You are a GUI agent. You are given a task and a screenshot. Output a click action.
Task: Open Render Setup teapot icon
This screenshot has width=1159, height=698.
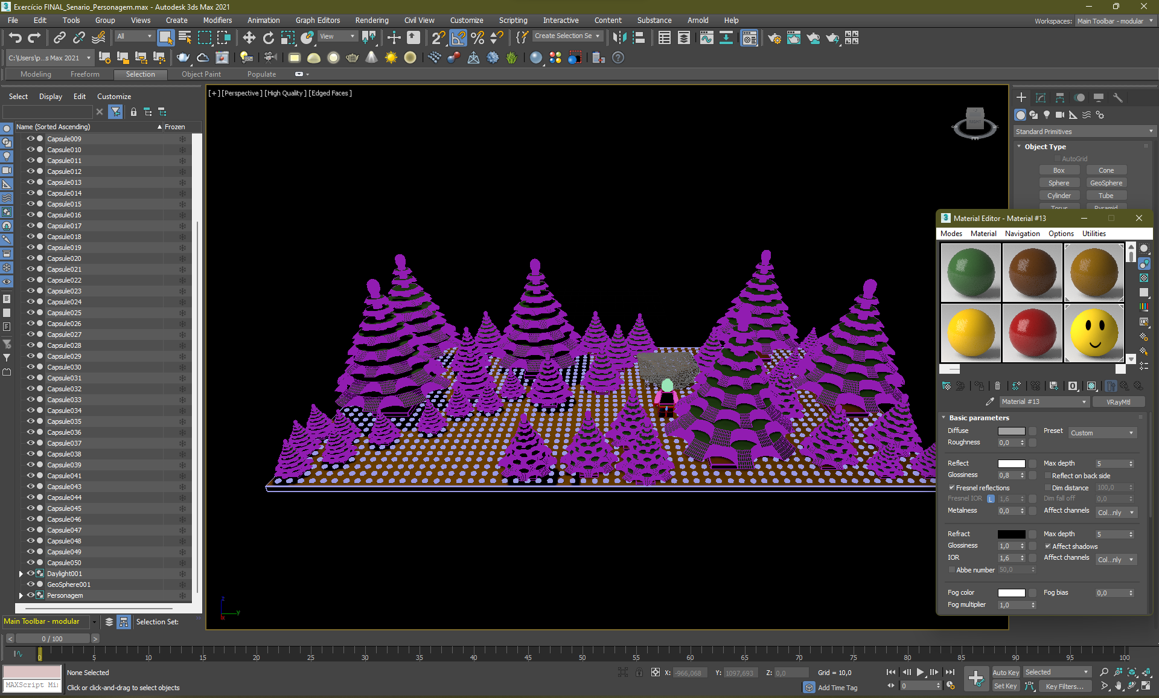point(774,38)
